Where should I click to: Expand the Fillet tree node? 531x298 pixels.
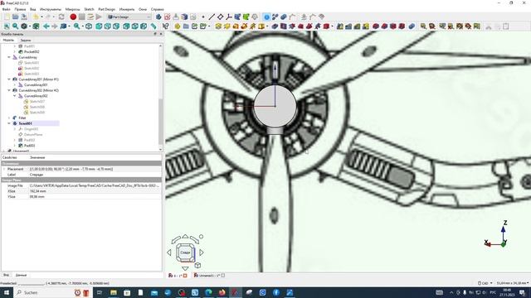pos(9,118)
